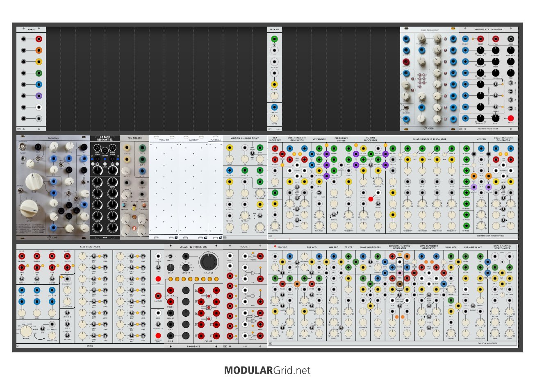Viewport: 535px width, 379px height.
Task: Click the Klee Sequencer MASTER TRIGGER jack
Action: [x=67, y=256]
